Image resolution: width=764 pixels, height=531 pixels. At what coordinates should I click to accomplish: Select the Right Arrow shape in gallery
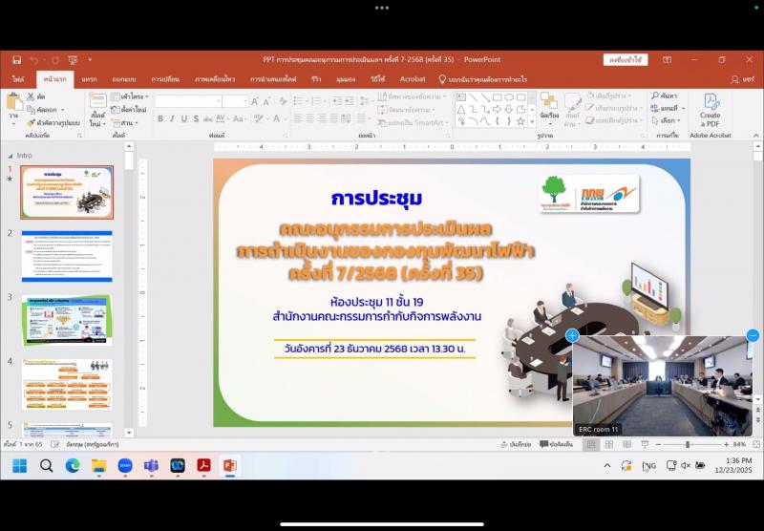click(497, 109)
